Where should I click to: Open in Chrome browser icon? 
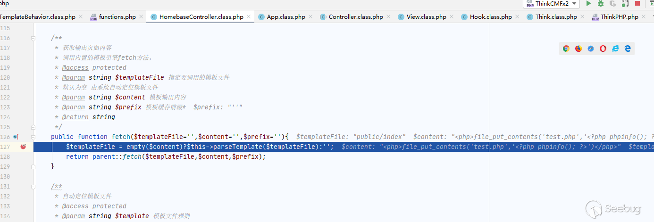tap(566, 49)
